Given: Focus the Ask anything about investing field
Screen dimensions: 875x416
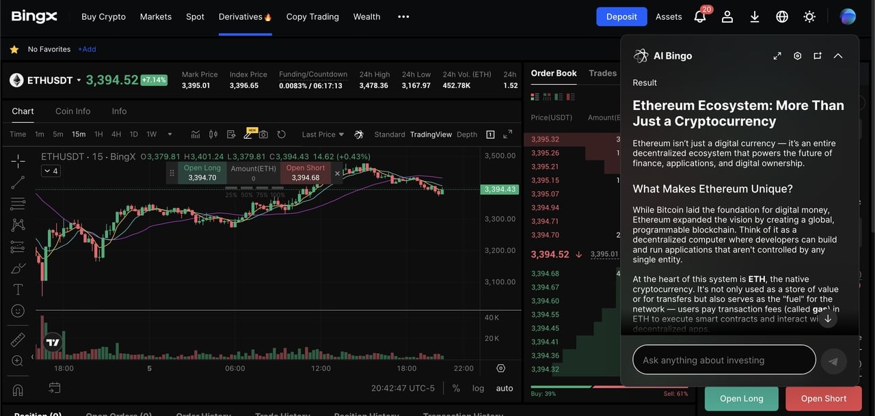Looking at the screenshot, I should (x=723, y=360).
